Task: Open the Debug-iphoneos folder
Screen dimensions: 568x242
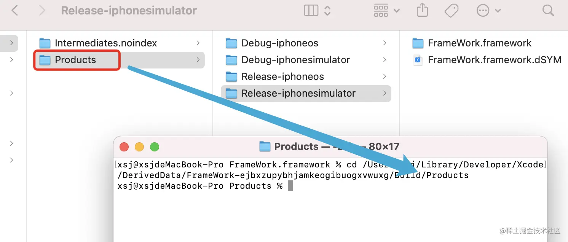Action: click(x=280, y=43)
